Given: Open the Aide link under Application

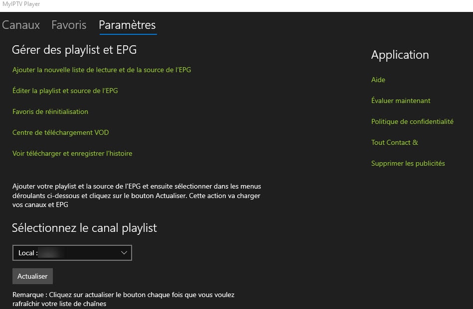Looking at the screenshot, I should (x=378, y=80).
